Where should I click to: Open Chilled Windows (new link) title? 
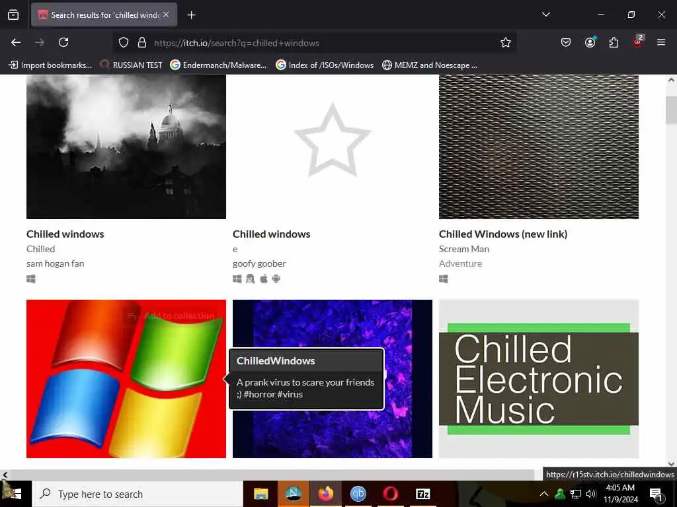(503, 234)
